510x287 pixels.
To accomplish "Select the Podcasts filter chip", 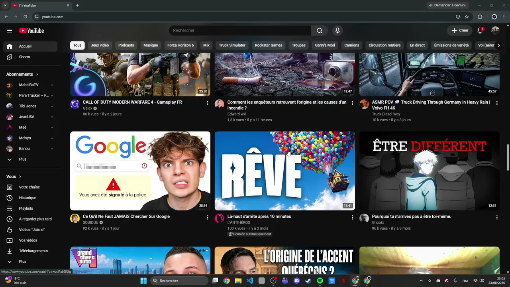I will point(126,45).
